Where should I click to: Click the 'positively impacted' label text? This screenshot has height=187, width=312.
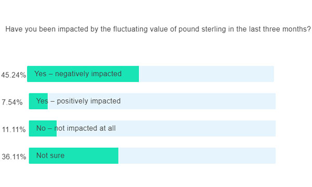[x=89, y=101]
